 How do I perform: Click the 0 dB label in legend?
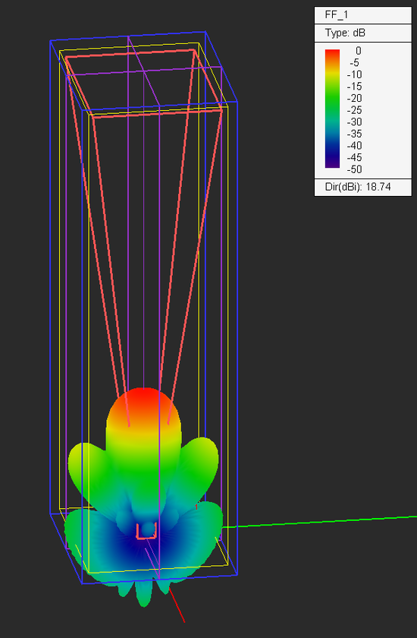click(x=358, y=51)
